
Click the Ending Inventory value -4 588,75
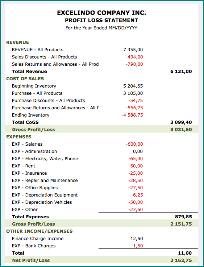click(x=132, y=115)
